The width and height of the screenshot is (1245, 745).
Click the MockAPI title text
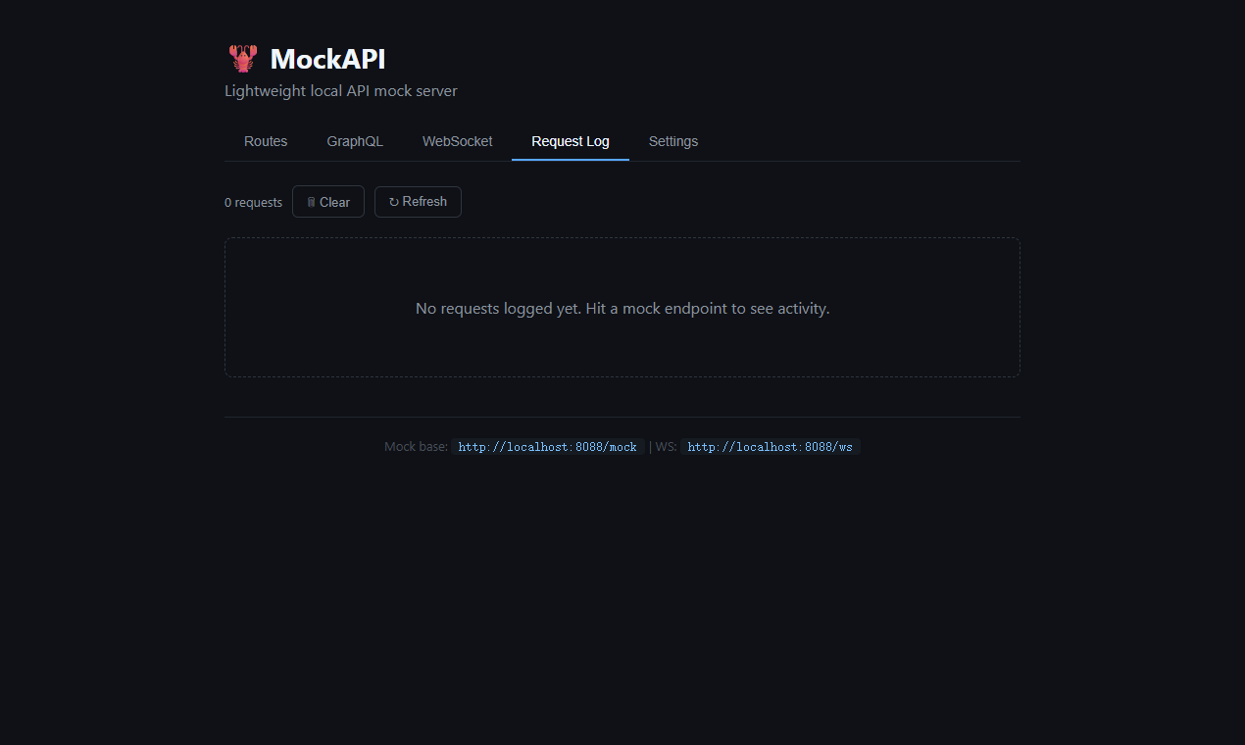point(327,59)
